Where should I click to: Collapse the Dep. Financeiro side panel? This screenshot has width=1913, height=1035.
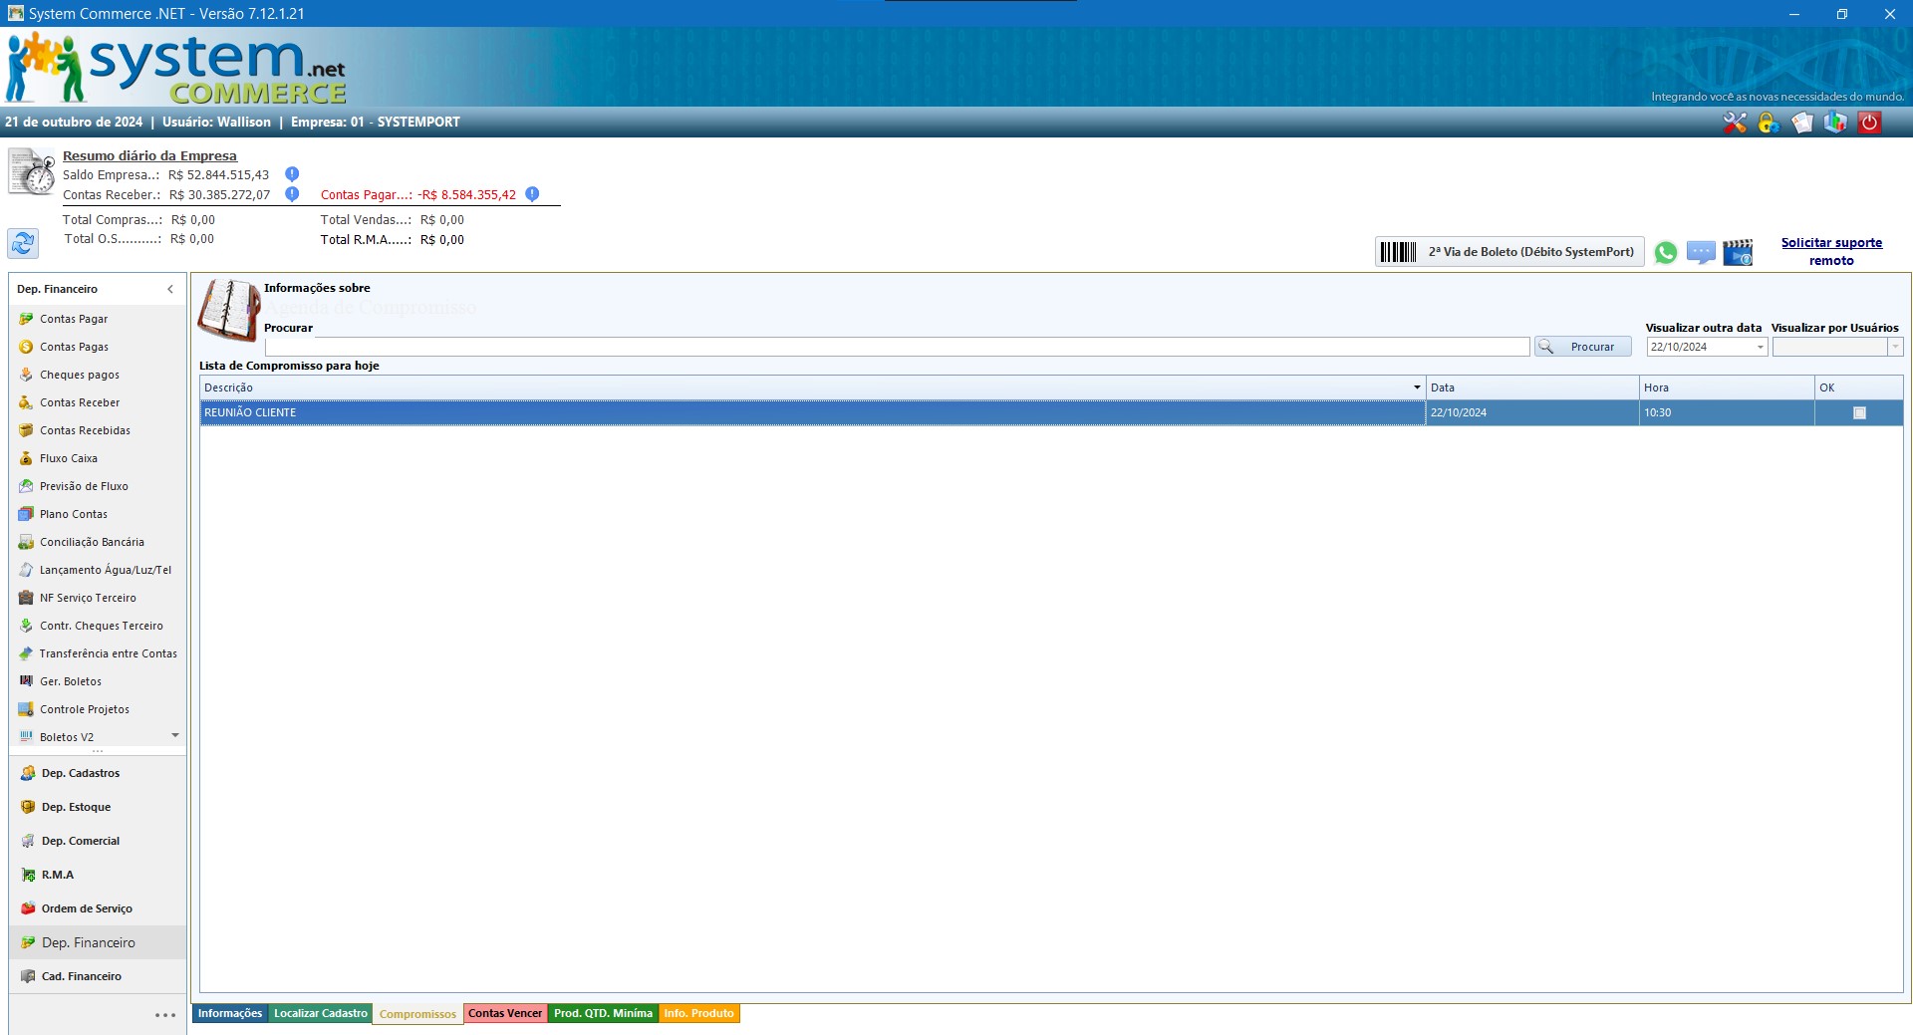pos(170,289)
